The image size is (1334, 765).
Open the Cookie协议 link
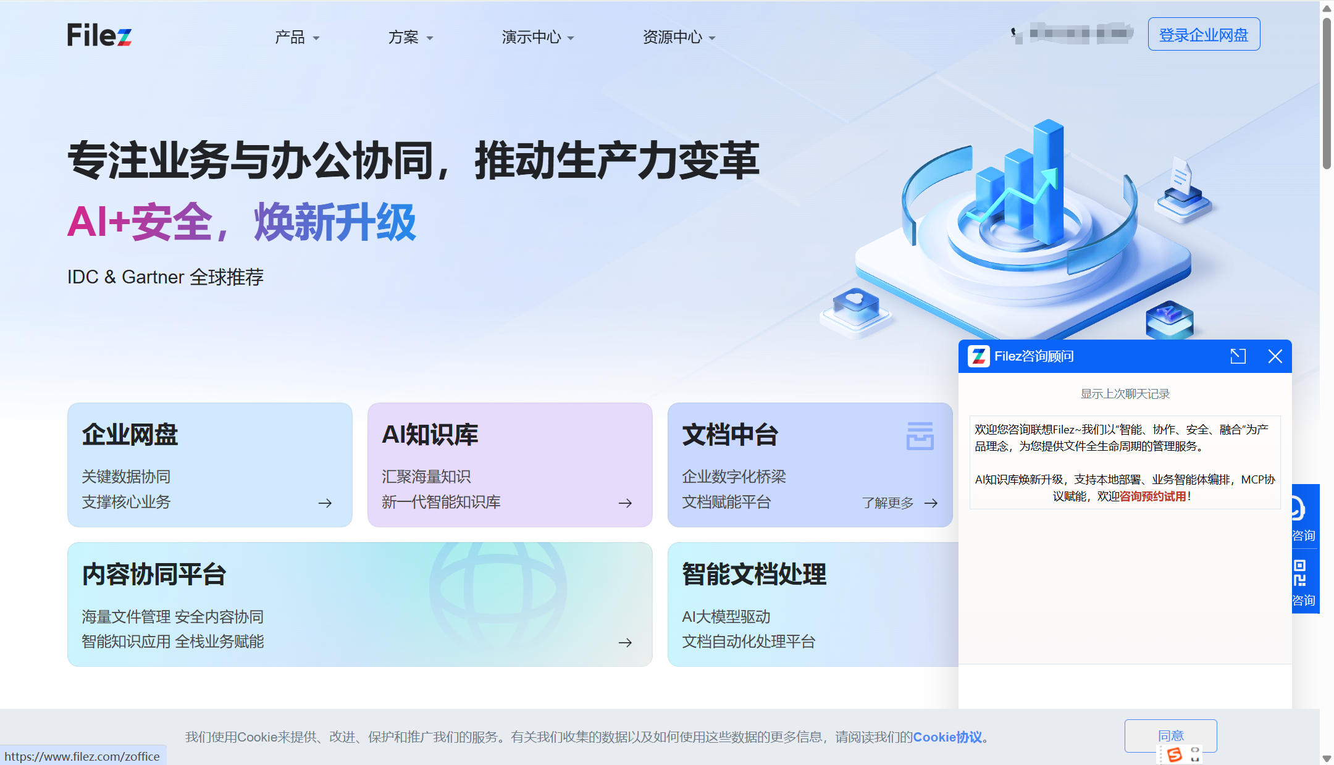coord(947,737)
